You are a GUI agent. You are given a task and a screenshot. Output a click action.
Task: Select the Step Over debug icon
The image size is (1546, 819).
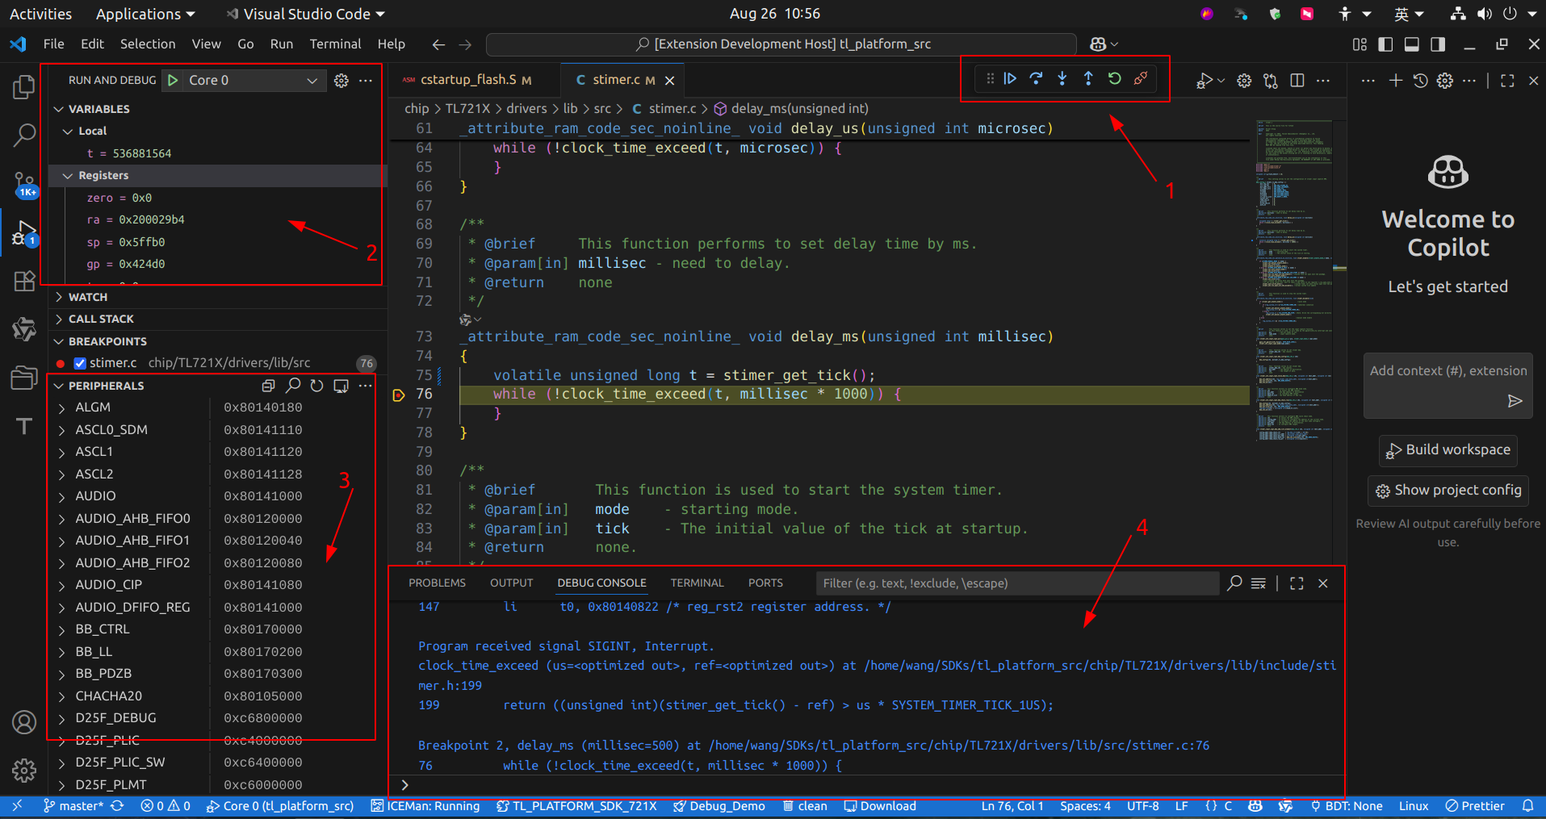coord(1036,78)
